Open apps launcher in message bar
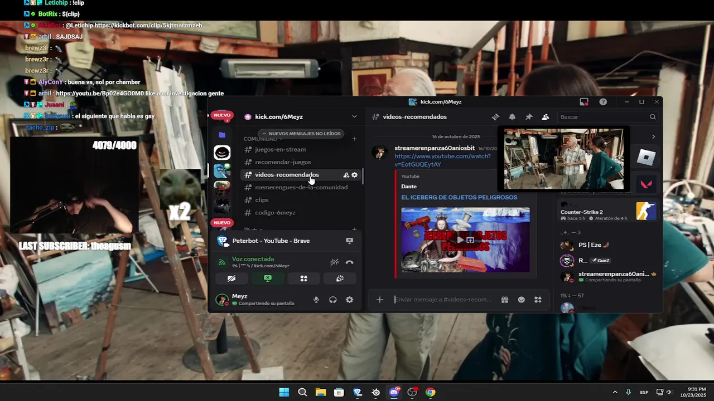The width and height of the screenshot is (714, 401). 538,300
